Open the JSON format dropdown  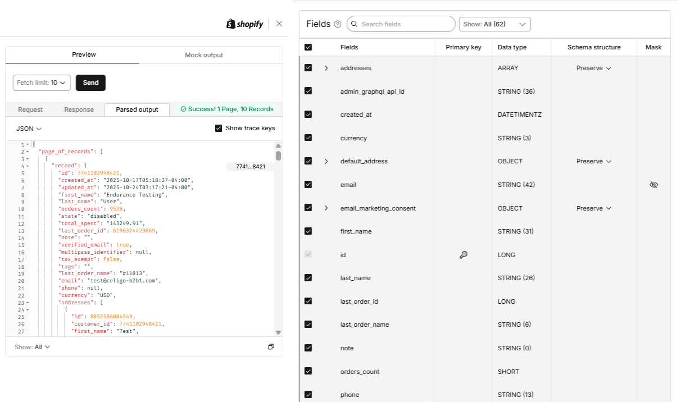tap(29, 129)
